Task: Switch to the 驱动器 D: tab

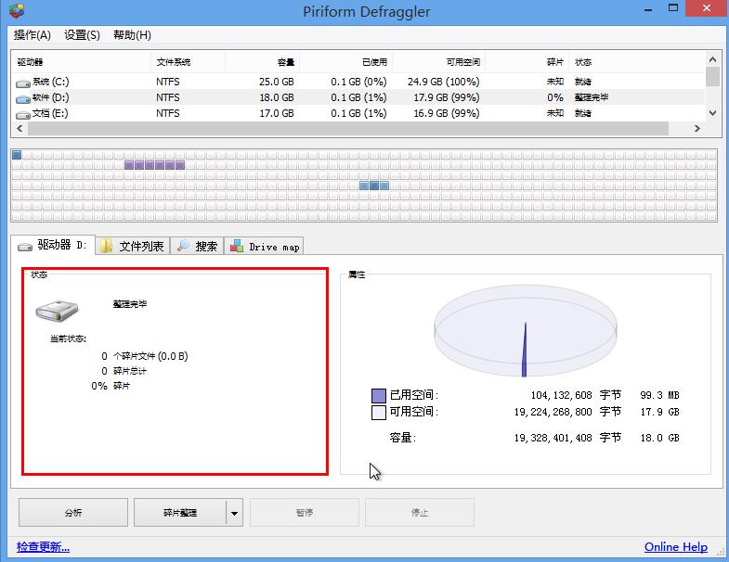Action: [x=53, y=245]
